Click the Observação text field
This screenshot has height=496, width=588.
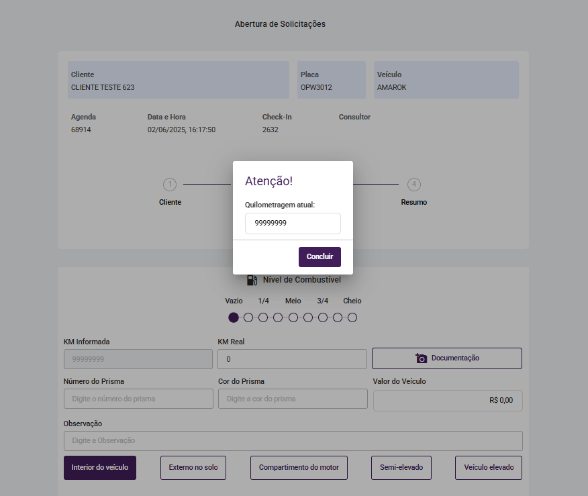[x=293, y=441]
